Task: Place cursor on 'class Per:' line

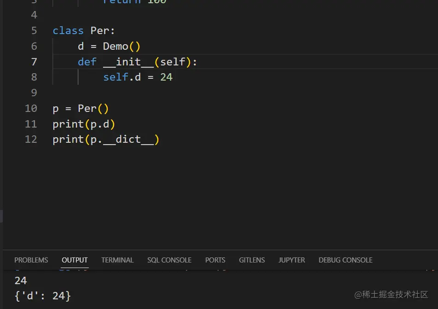Action: (x=84, y=31)
